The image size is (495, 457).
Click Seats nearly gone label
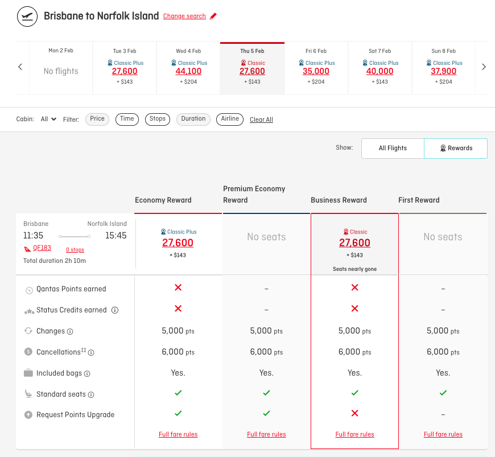tap(354, 269)
